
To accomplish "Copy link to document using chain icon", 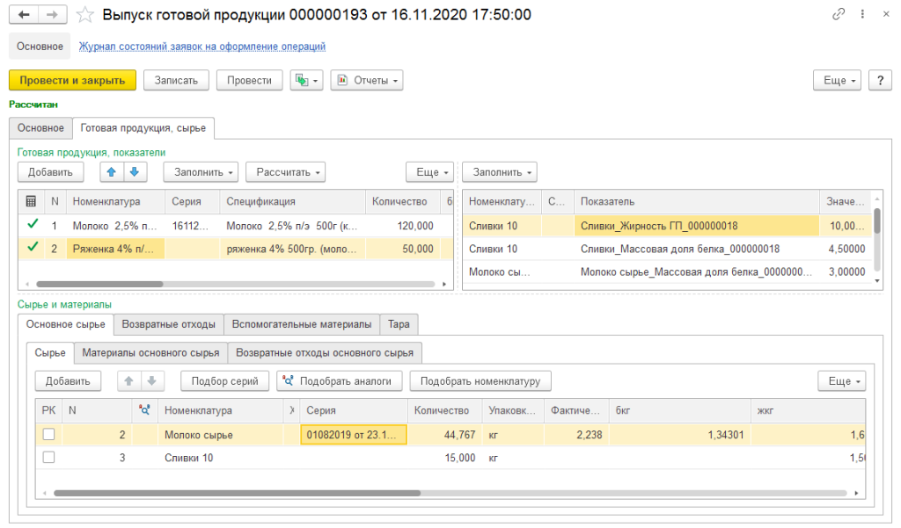I will click(x=839, y=14).
